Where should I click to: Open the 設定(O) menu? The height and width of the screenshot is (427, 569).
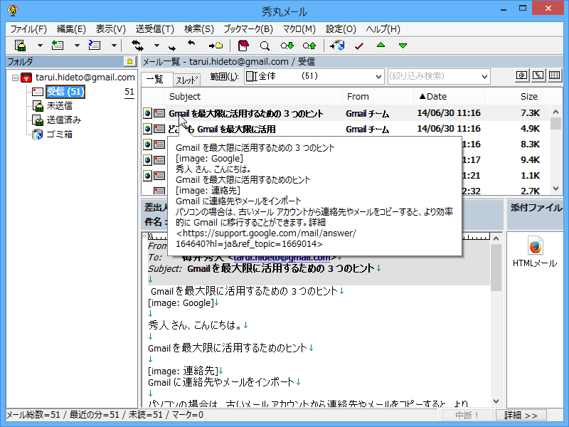tap(341, 29)
